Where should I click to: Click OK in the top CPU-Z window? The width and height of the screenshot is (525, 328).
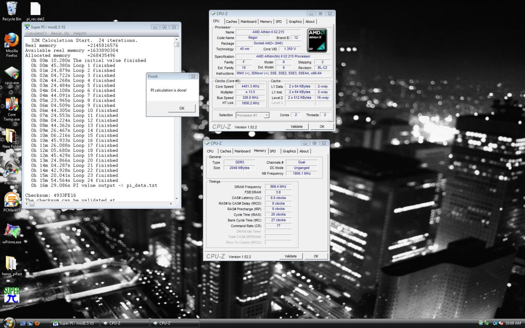tap(322, 127)
